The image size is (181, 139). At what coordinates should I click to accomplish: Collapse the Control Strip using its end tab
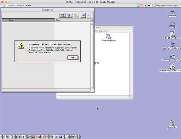tap(79, 137)
